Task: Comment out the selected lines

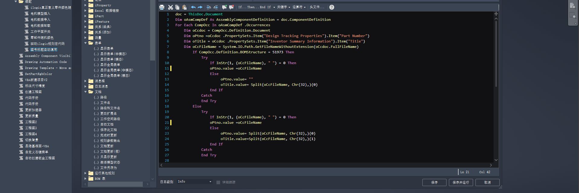Action: [x=224, y=7]
